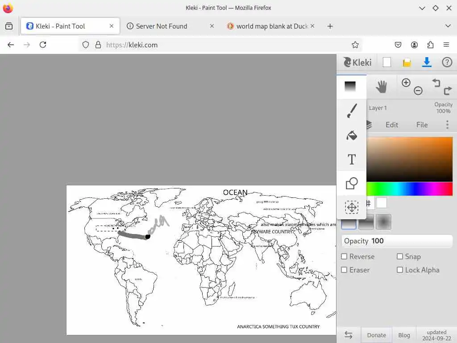Select the Text tool

[352, 159]
